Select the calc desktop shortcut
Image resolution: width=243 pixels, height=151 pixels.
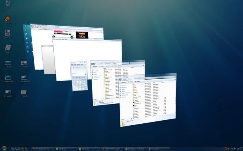[8, 49]
